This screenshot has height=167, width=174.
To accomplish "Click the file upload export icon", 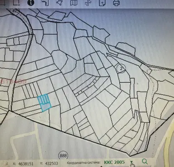I will (102, 3).
